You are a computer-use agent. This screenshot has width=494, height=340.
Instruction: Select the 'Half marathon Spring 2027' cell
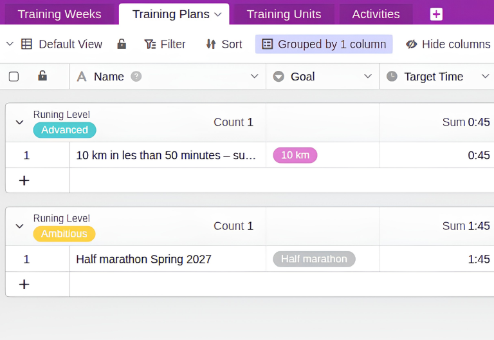(x=168, y=259)
